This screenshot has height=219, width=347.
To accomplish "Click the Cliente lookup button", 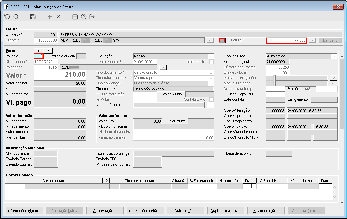I will pos(210,40).
